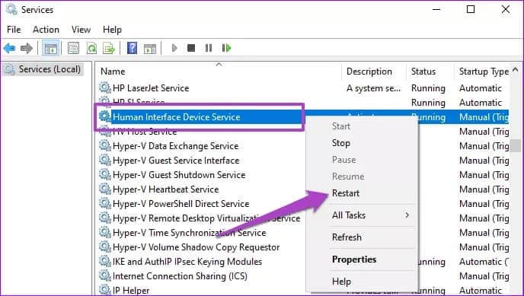The image size is (524, 296).
Task: Click gear icon beside Hyper-V PowerShell Direct Service
Action: click(x=104, y=204)
